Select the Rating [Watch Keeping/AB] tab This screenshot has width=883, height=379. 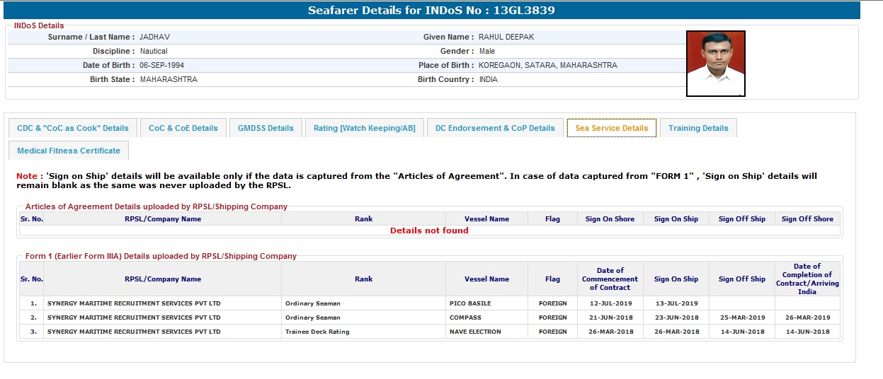pyautogui.click(x=364, y=128)
